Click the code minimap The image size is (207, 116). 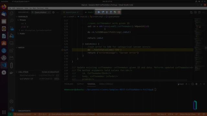199,45
